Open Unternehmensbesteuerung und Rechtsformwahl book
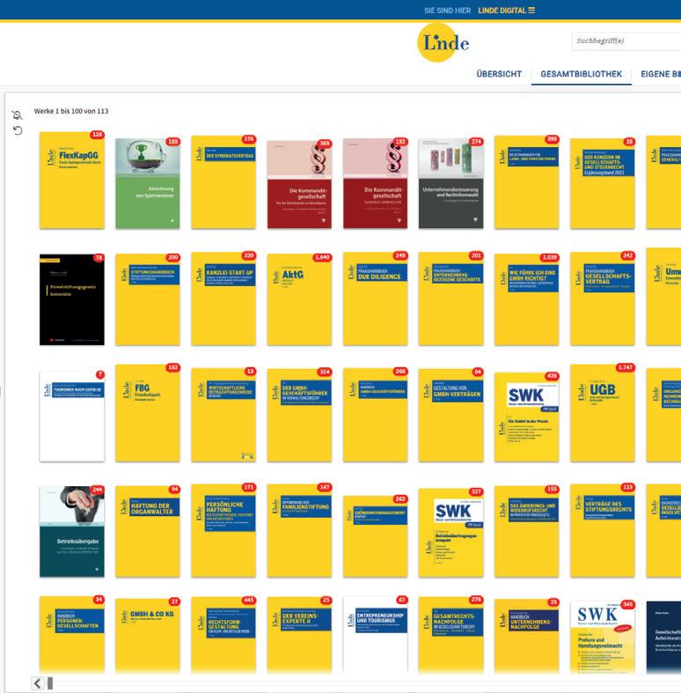This screenshot has height=693, width=681. [450, 183]
